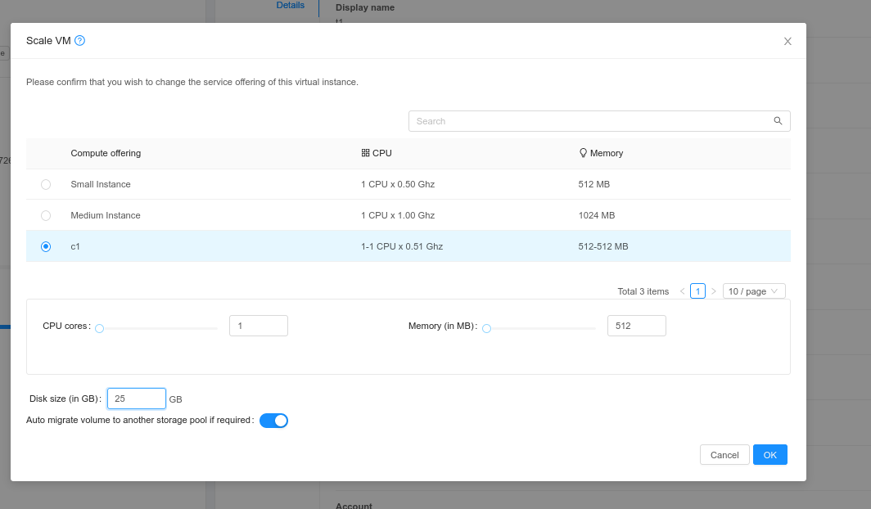Close the Scale VM dialog
This screenshot has height=509, width=871.
point(788,41)
